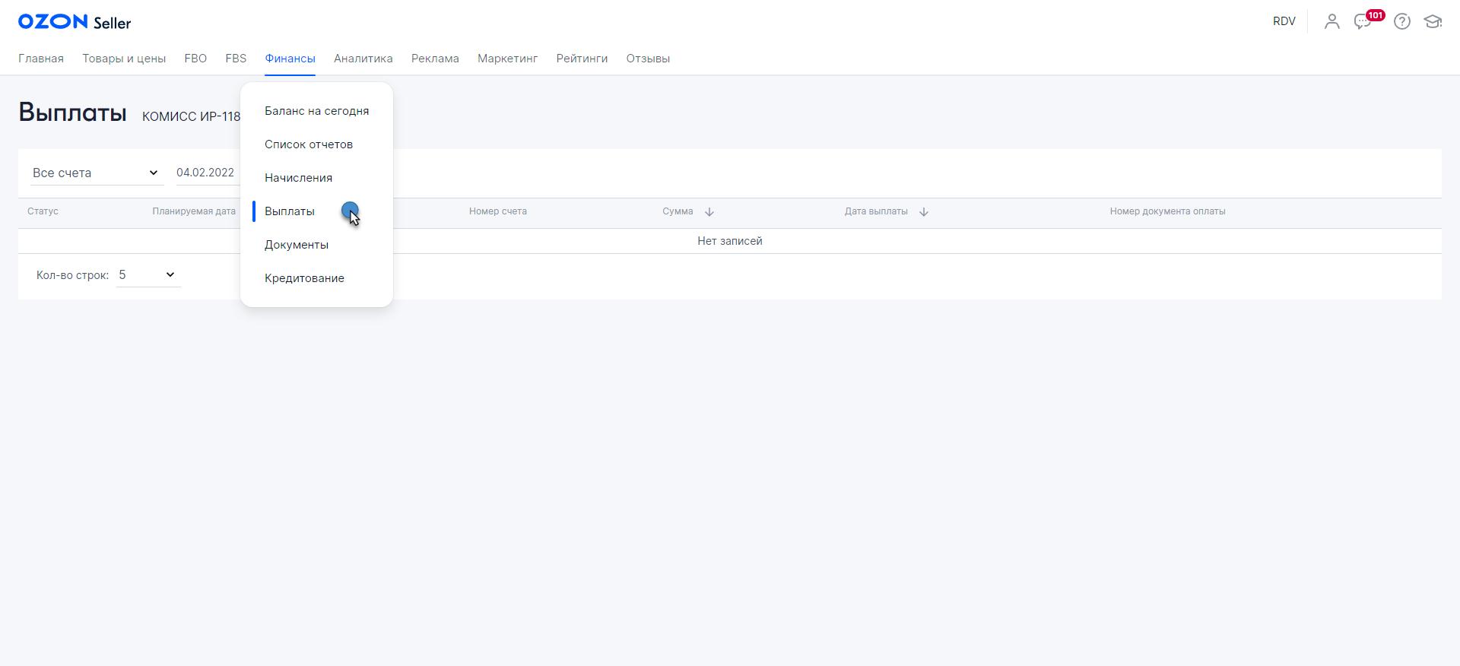This screenshot has height=666, width=1460.
Task: Open the Отзывы tab
Action: pyautogui.click(x=648, y=59)
